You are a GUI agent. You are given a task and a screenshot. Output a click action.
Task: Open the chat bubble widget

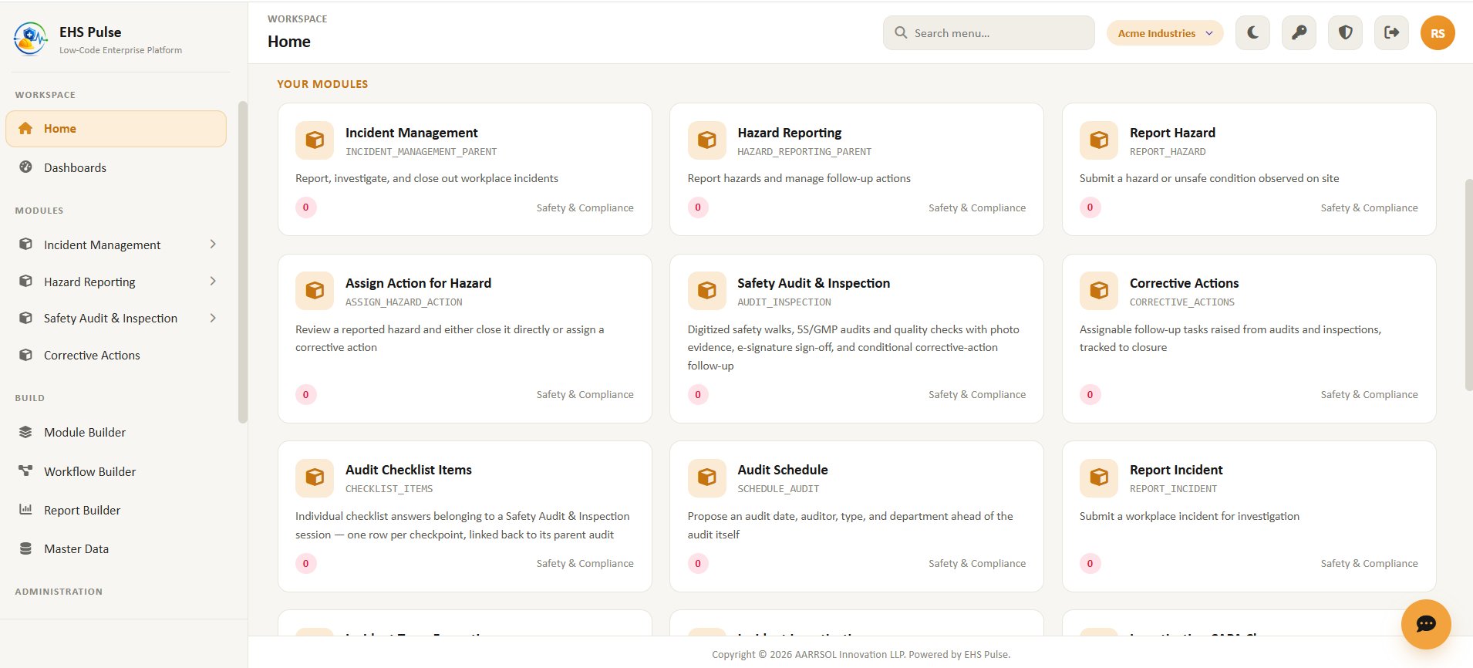(1426, 624)
